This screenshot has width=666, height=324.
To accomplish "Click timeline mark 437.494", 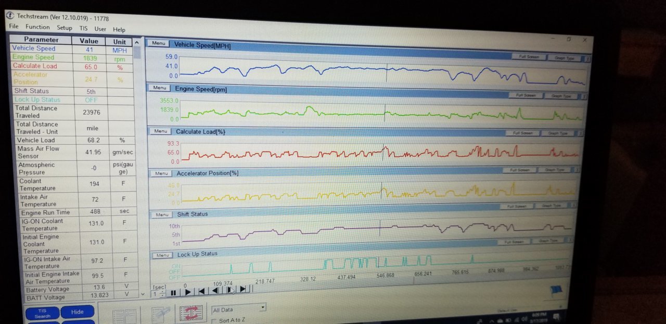I will pos(346,277).
